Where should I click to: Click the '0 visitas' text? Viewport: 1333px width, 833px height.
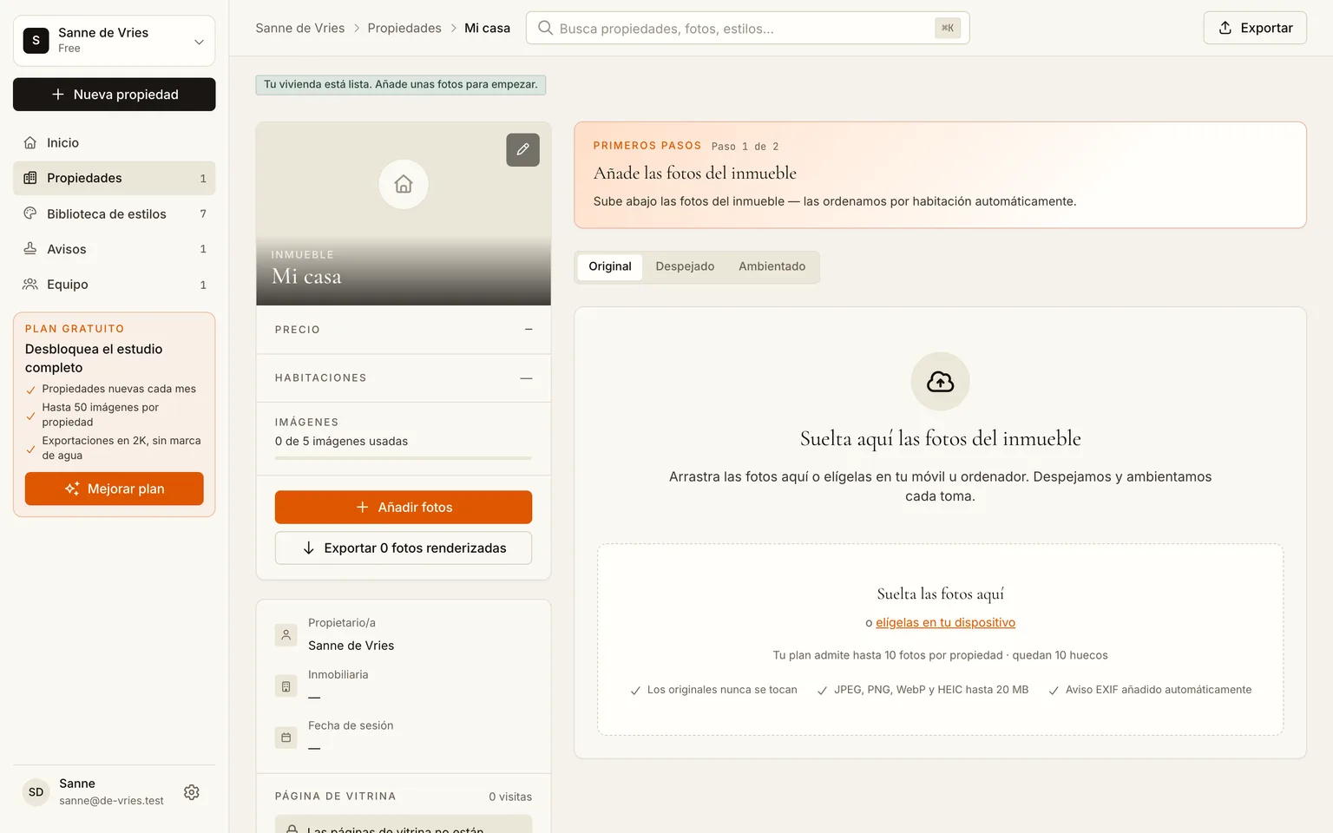point(510,797)
